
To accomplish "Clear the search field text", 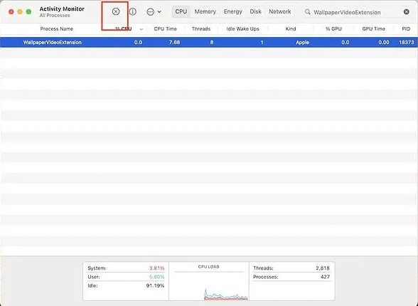I will (x=407, y=11).
